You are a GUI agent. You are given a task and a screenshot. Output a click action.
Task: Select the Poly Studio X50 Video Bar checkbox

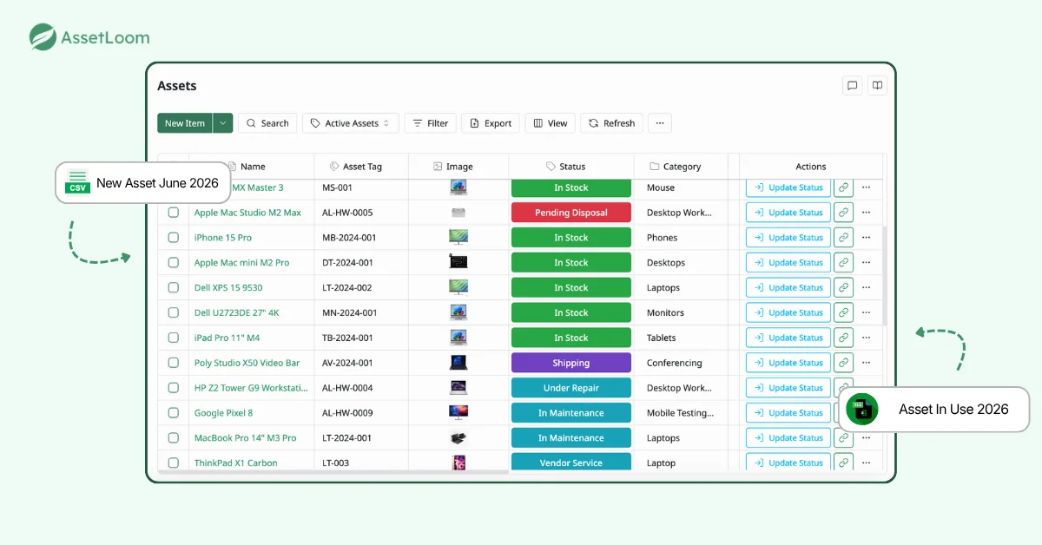174,363
